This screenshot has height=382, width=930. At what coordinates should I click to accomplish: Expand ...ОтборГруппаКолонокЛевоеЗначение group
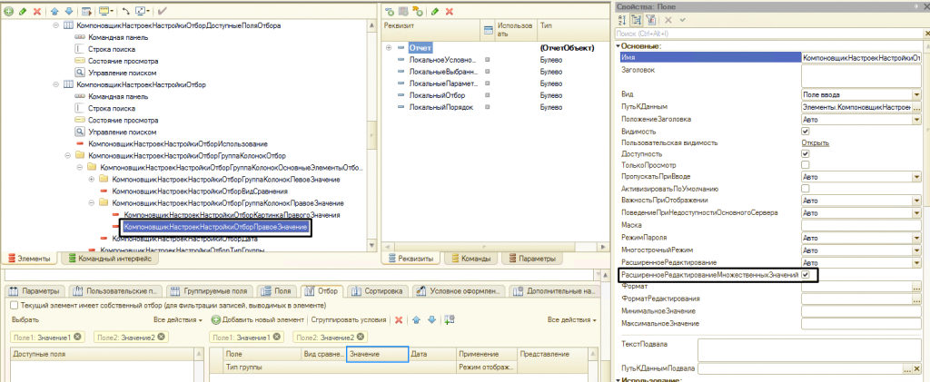pyautogui.click(x=92, y=180)
